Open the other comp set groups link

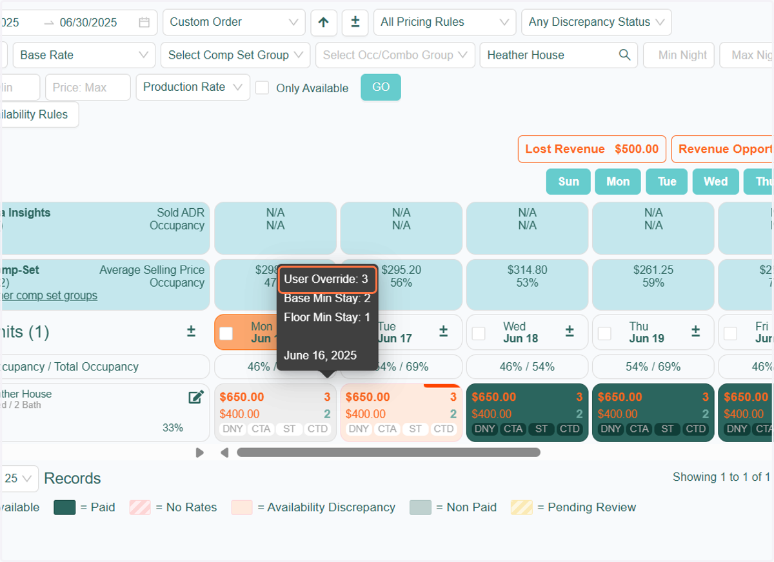pos(49,296)
